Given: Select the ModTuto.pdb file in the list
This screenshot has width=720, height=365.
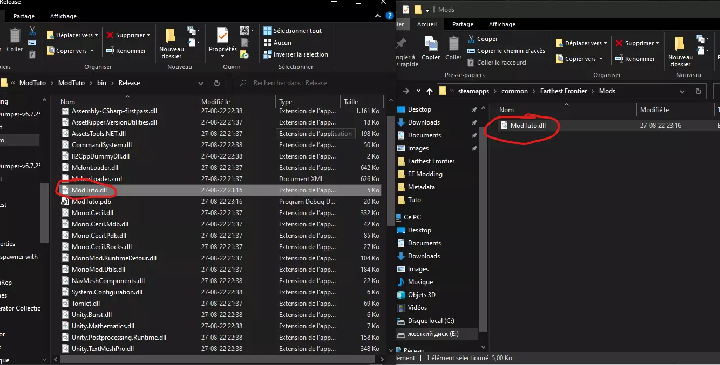Looking at the screenshot, I should (91, 202).
